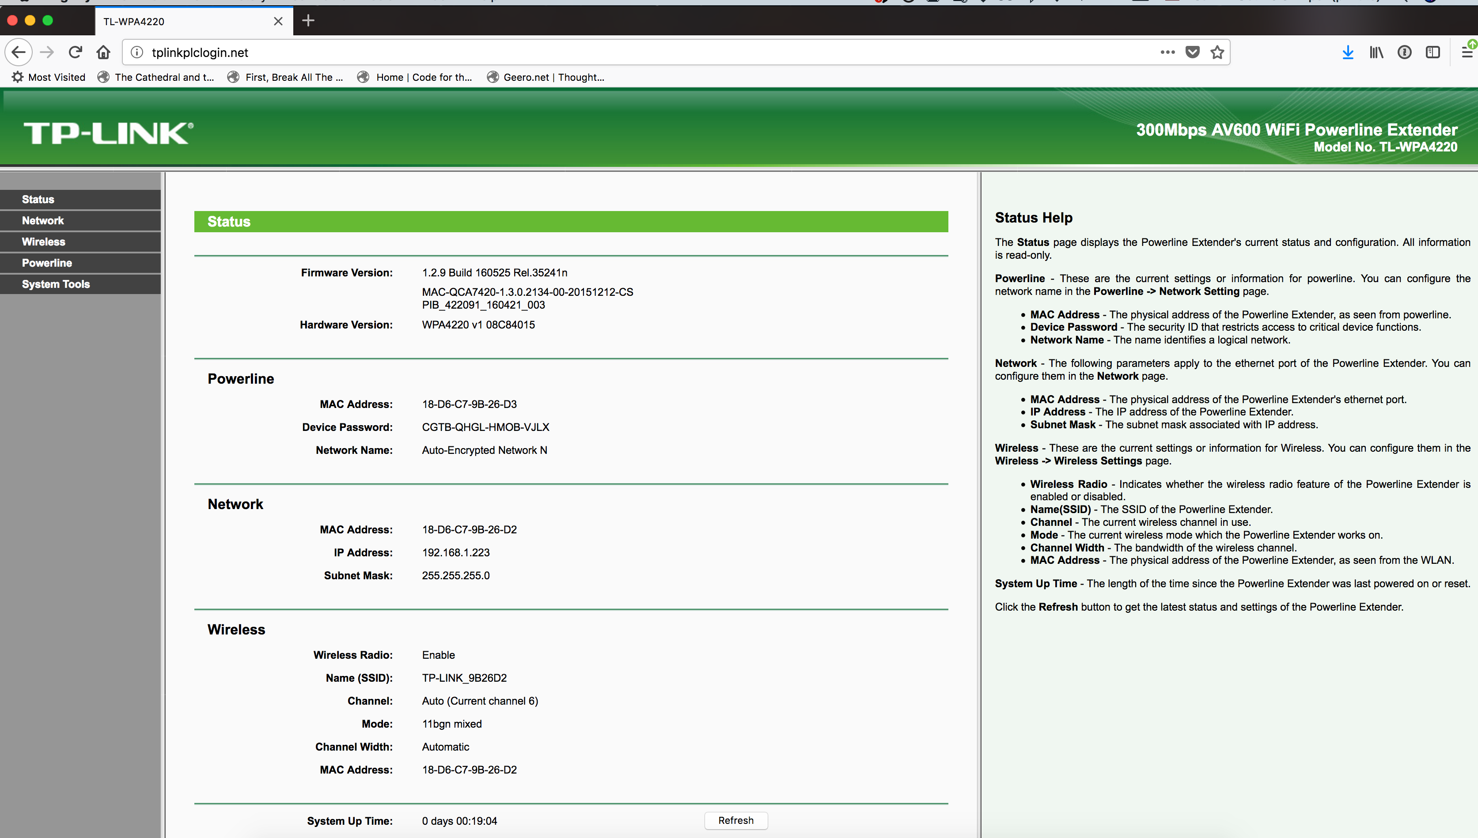Image resolution: width=1478 pixels, height=838 pixels.
Task: Click the Wireless section heading
Action: point(236,630)
